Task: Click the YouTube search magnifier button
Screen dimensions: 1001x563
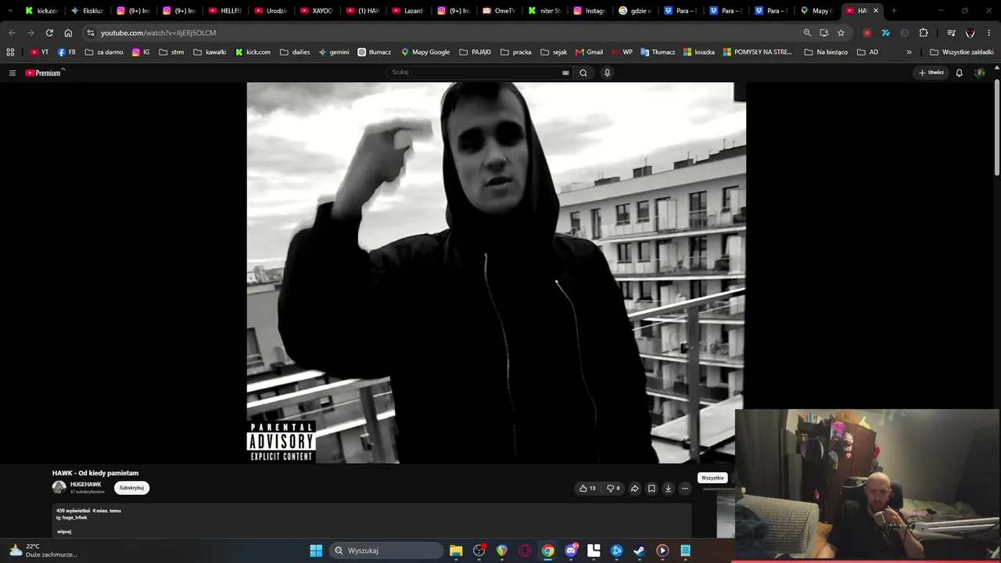Action: click(583, 73)
